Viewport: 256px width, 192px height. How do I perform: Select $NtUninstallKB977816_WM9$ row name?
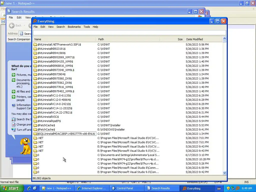pyautogui.click(x=55, y=87)
